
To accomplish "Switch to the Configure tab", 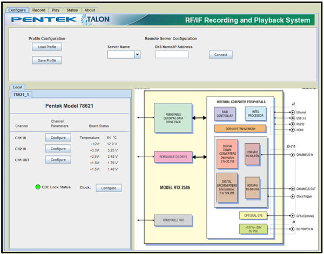I will click(x=17, y=10).
